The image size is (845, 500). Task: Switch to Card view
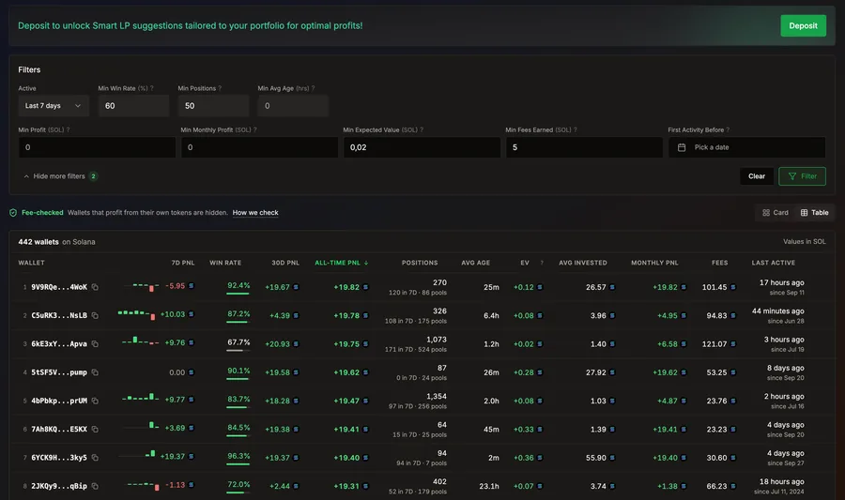[x=776, y=213]
